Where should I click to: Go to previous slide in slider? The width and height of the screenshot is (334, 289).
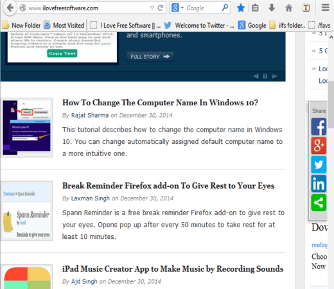coord(256,76)
